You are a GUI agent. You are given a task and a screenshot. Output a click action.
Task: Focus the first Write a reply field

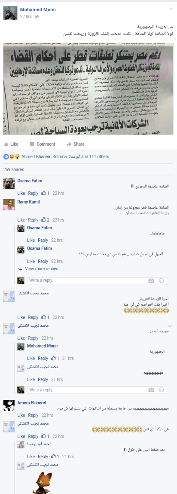97,280
